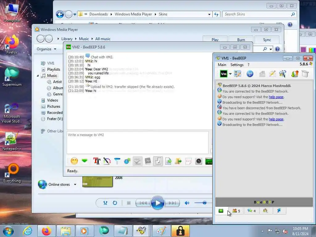This screenshot has width=316, height=237.
Task: Toggle the Enter-key send option icon
Action: [158, 161]
